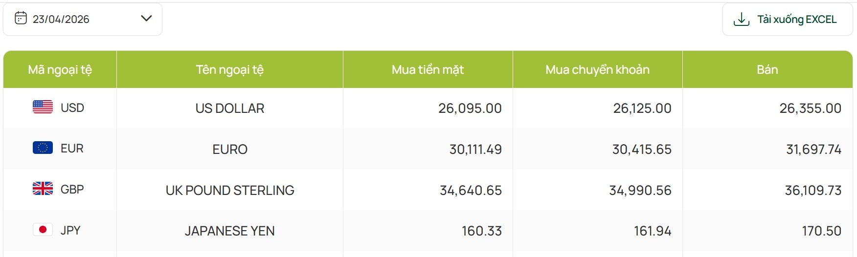Screen dimensions: 857x257
Task: Click UK POUND STERLING row name
Action: tap(230, 190)
